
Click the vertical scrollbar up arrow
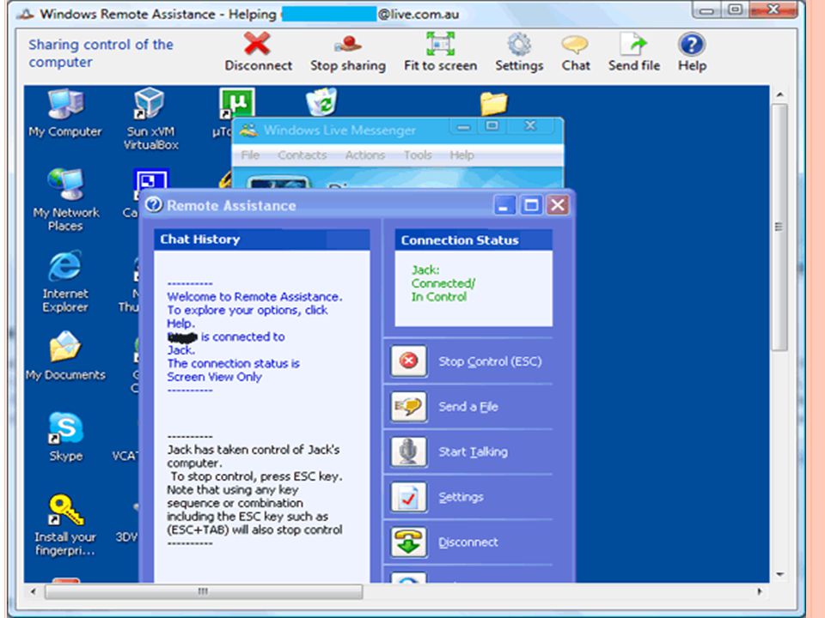pos(779,94)
